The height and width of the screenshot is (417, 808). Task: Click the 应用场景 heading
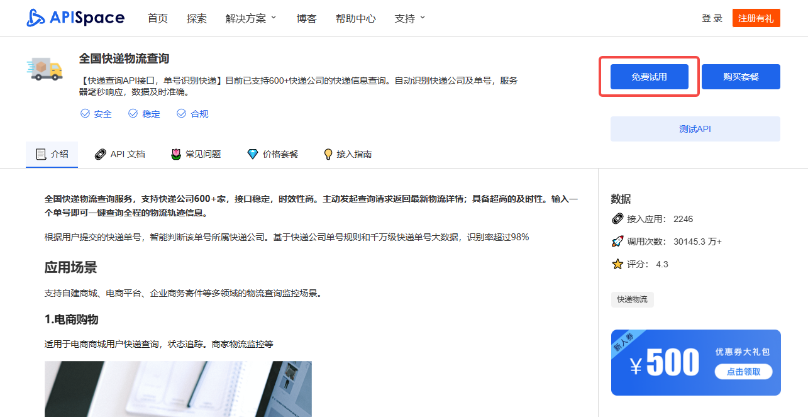[71, 268]
